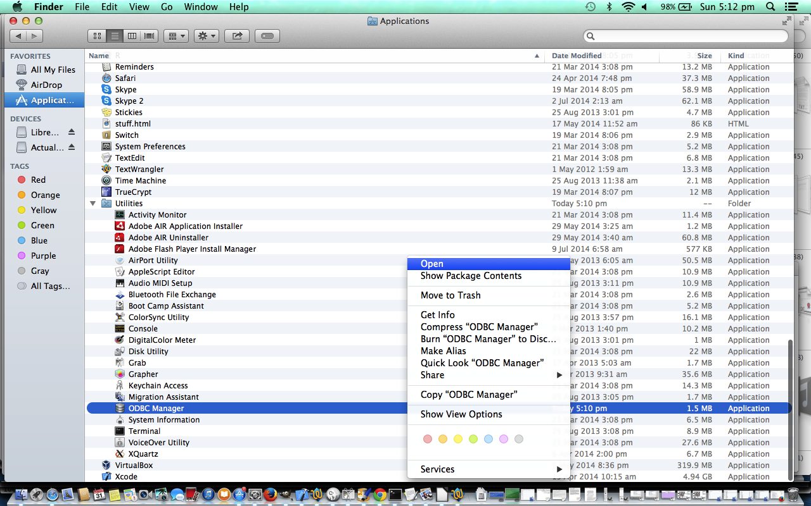
Task: Open the Apple menu
Action: 17,7
